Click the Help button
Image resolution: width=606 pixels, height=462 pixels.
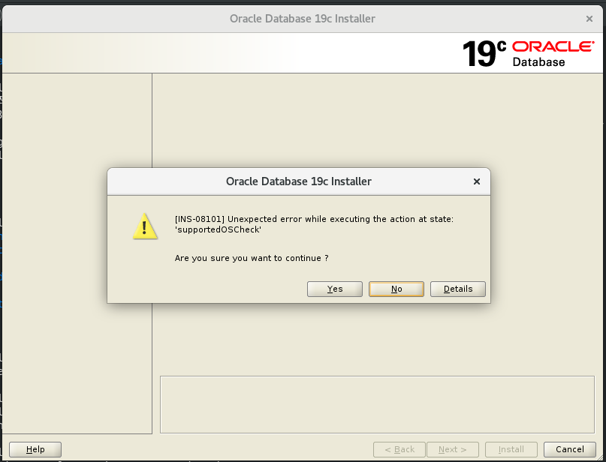click(x=35, y=450)
